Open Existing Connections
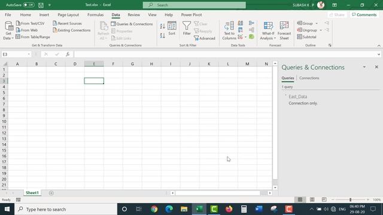Image resolution: width=383 pixels, height=215 pixels. pyautogui.click(x=72, y=30)
